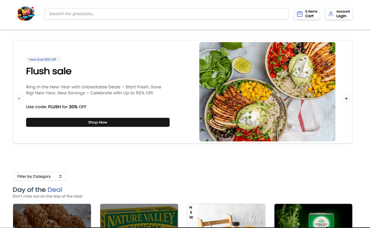Click the Flush sale heading

pyautogui.click(x=49, y=71)
